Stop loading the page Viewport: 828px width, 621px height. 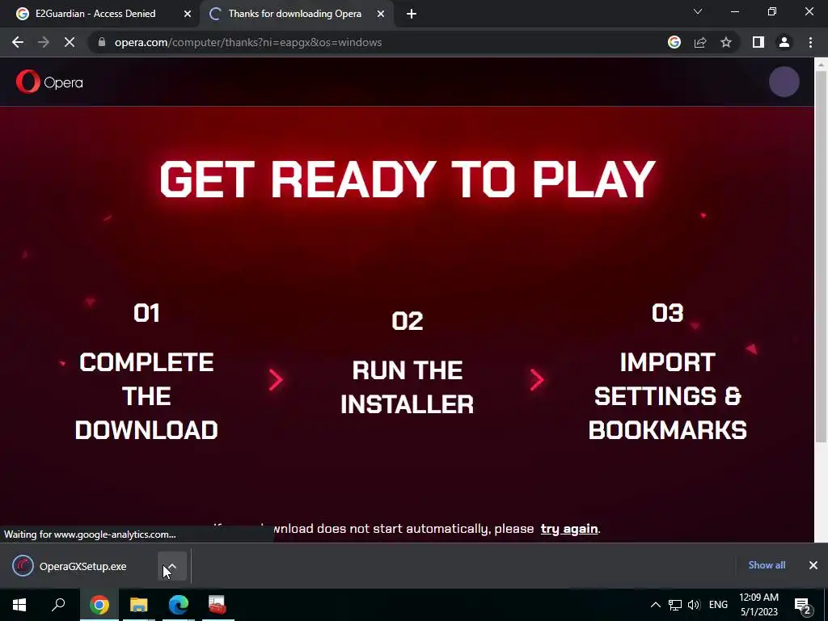pos(70,42)
